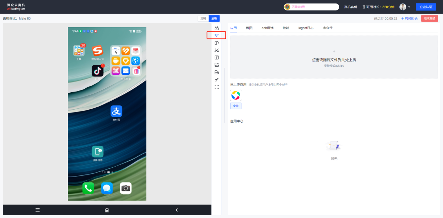Tap the phone's Home navigation button
The image size is (443, 218).
(x=107, y=210)
